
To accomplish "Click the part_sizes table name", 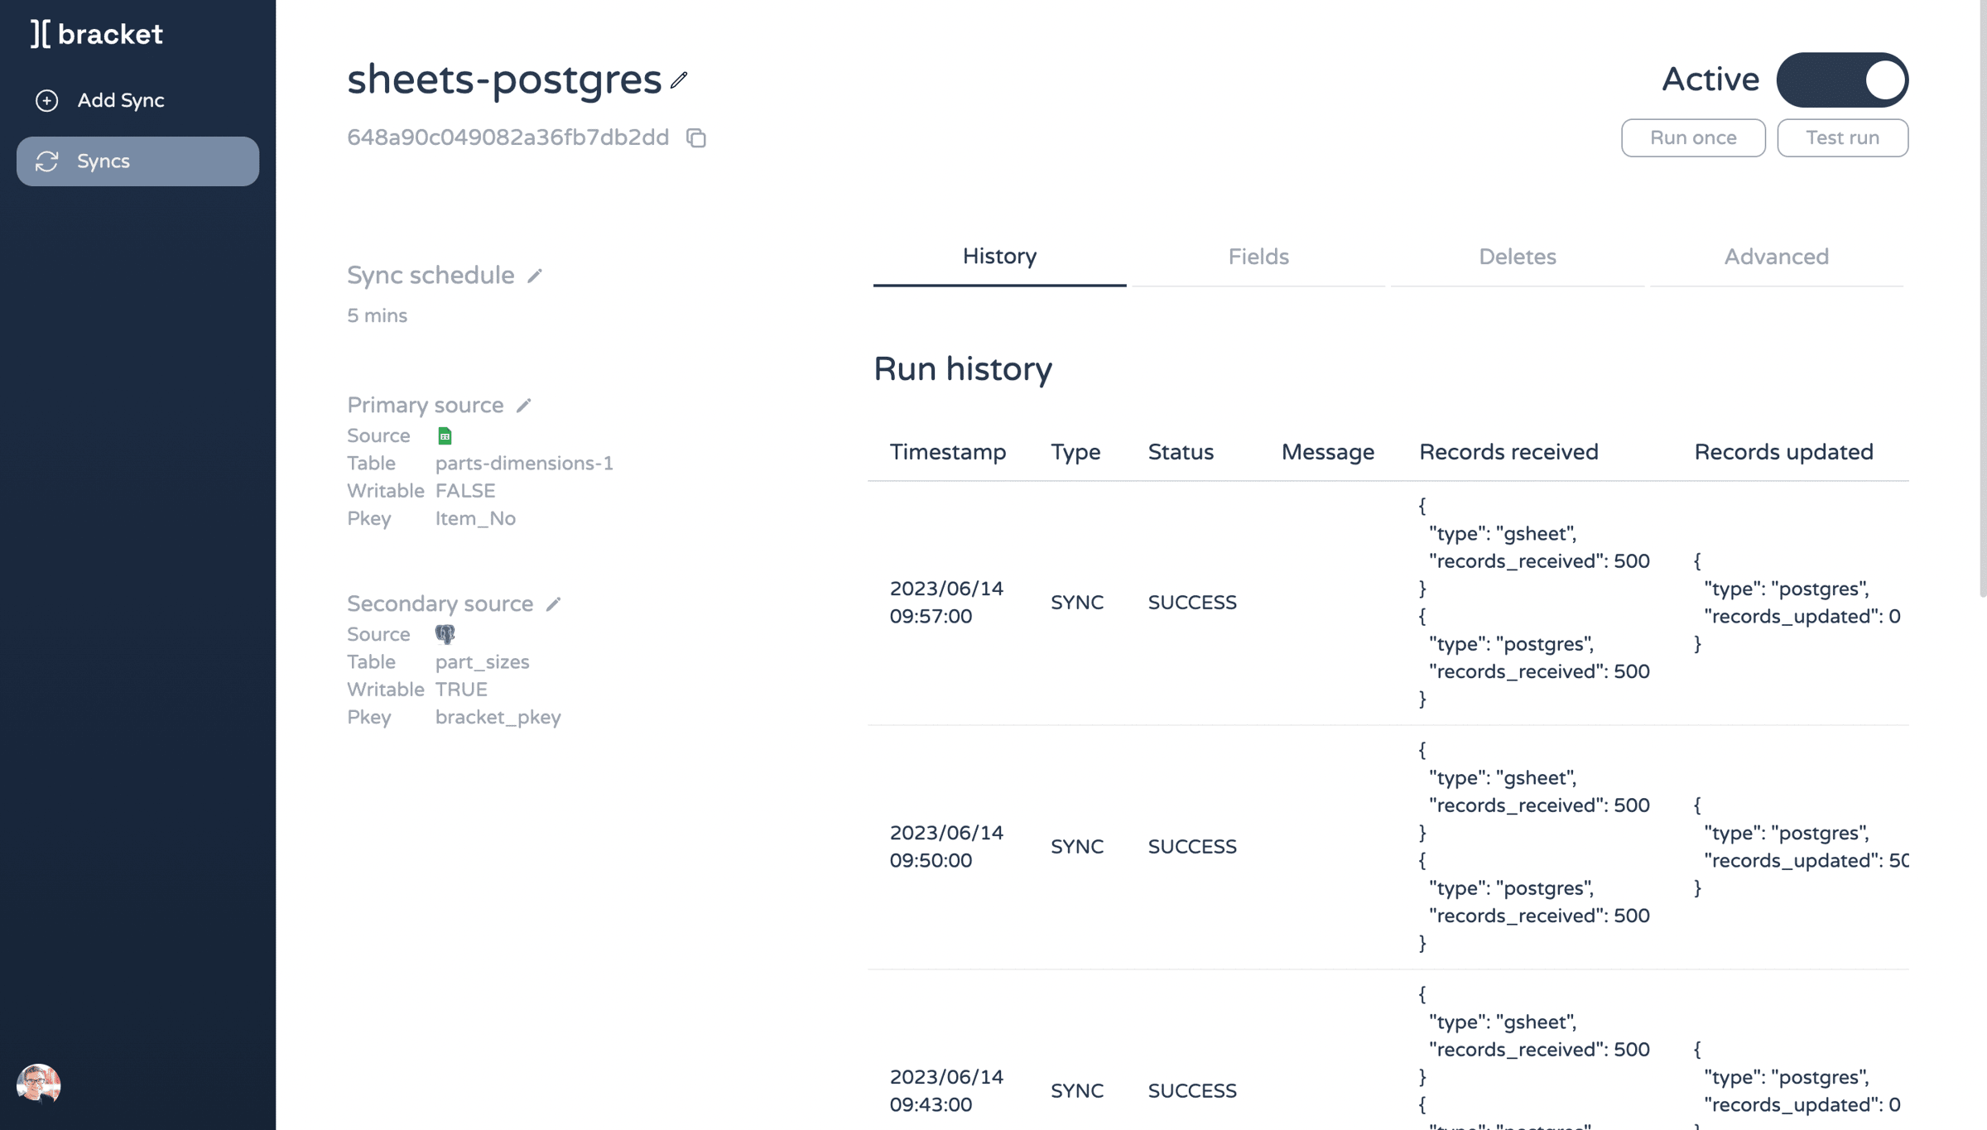I will (x=482, y=662).
